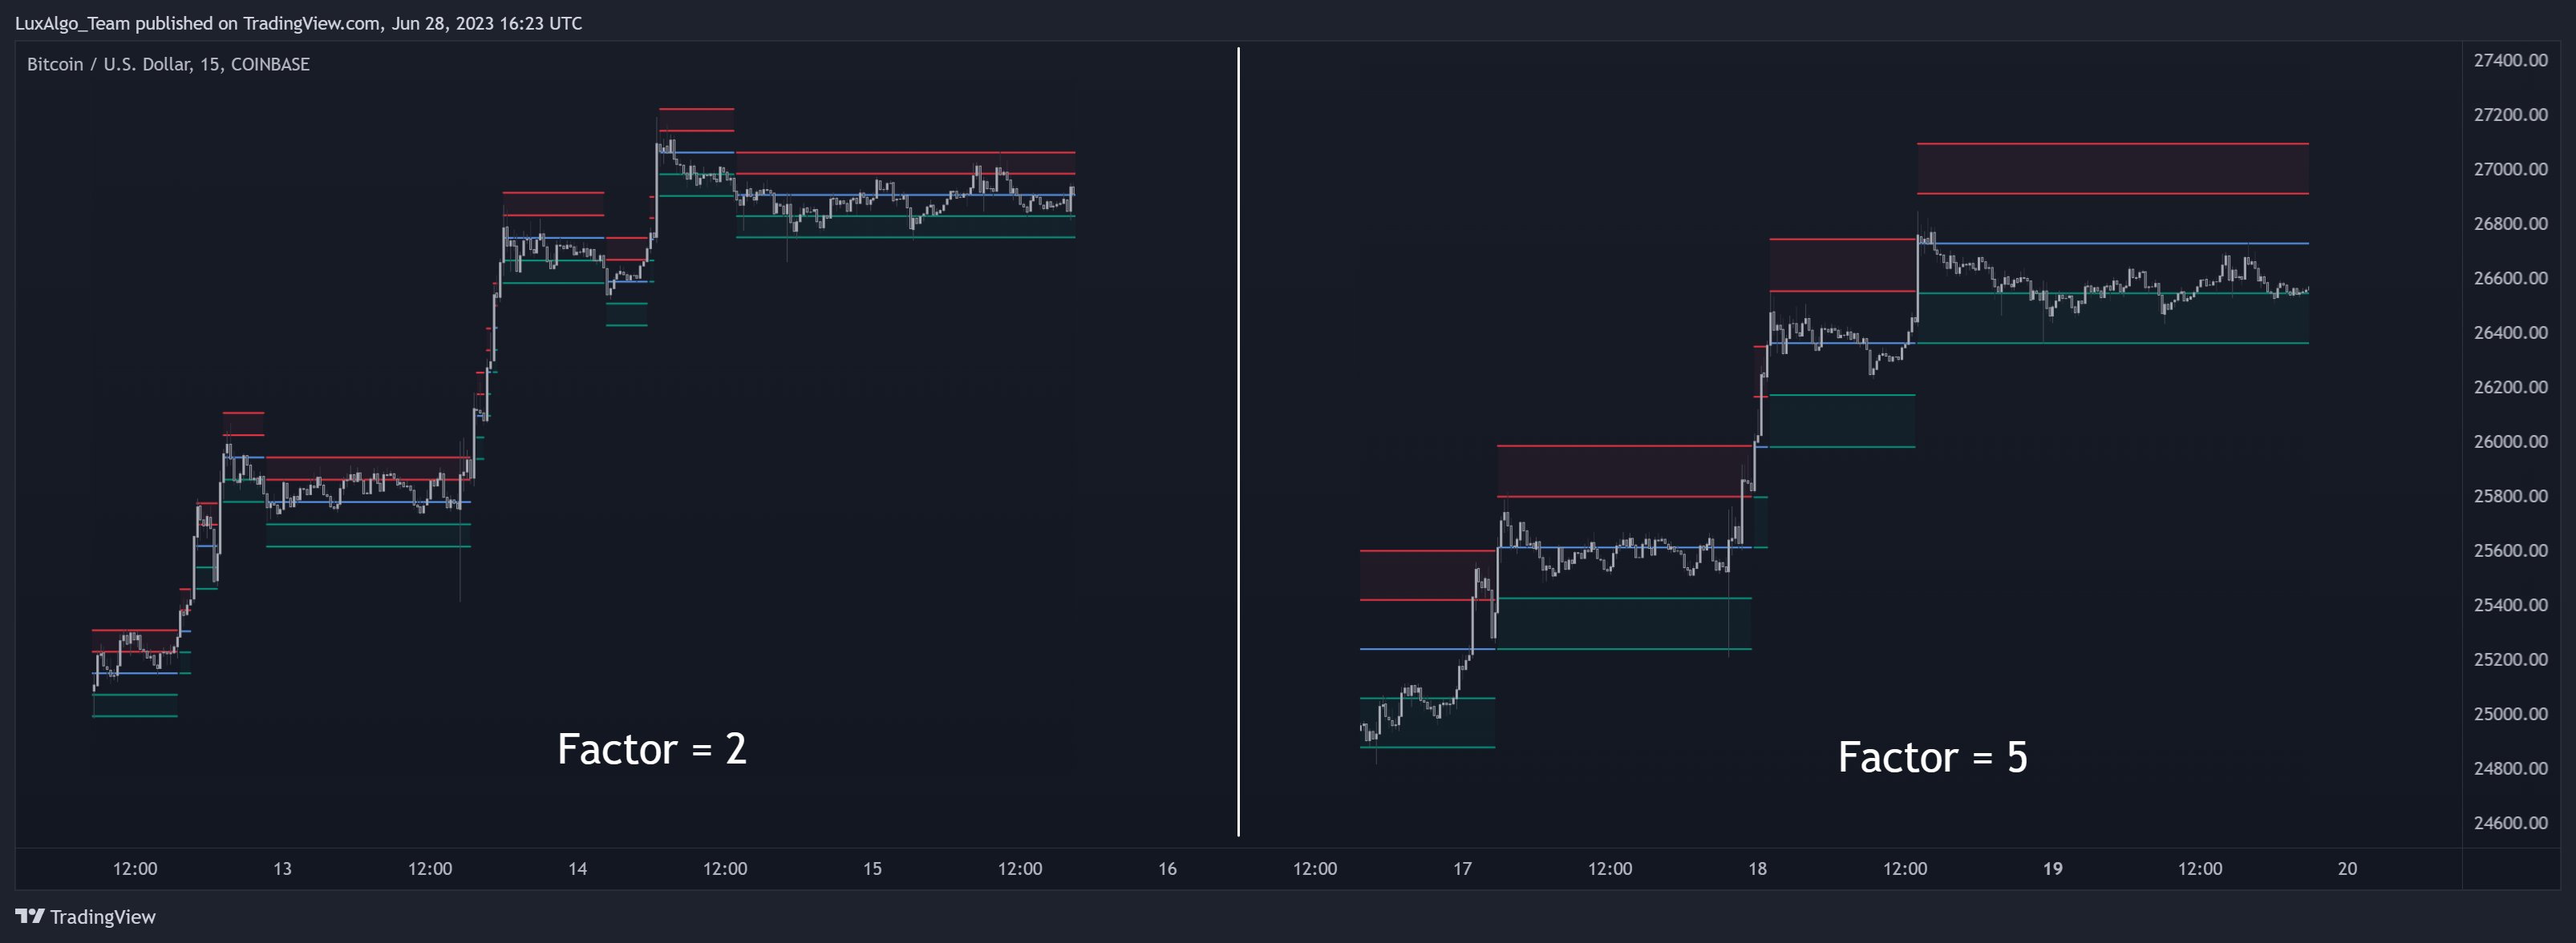2576x943 pixels.
Task: Click the 25800.00 price axis label
Action: click(x=2510, y=495)
